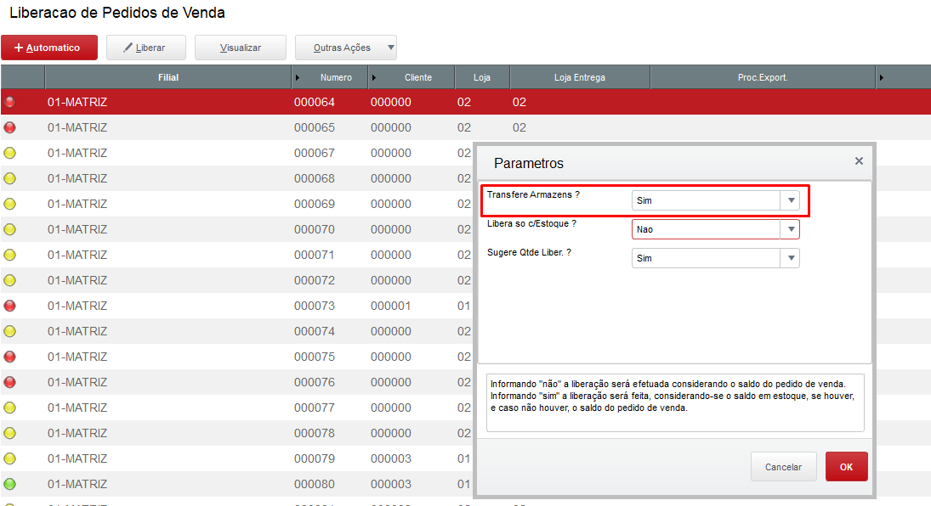
Task: Open the Visualizar action
Action: [241, 48]
